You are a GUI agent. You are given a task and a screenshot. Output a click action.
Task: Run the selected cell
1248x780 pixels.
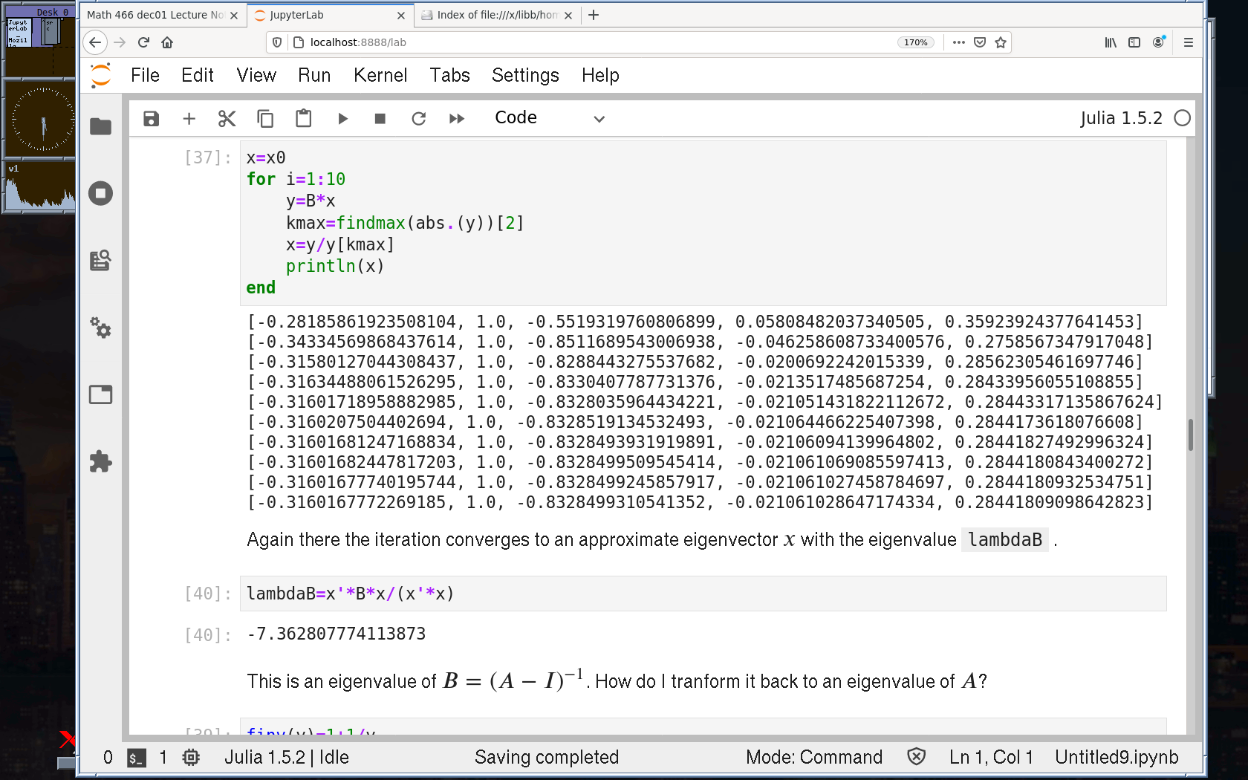[342, 119]
